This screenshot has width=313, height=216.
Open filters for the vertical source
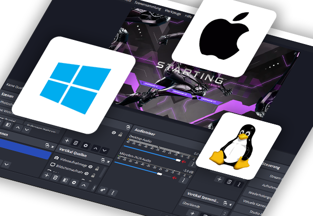pos(65,180)
